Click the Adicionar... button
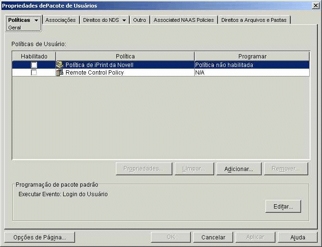Viewport: 322px width, 247px height. [x=239, y=169]
